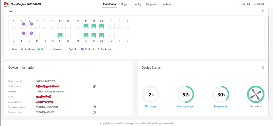This screenshot has width=273, height=126.
Task: Select port 9 in Slot 1
Action: [45, 26]
